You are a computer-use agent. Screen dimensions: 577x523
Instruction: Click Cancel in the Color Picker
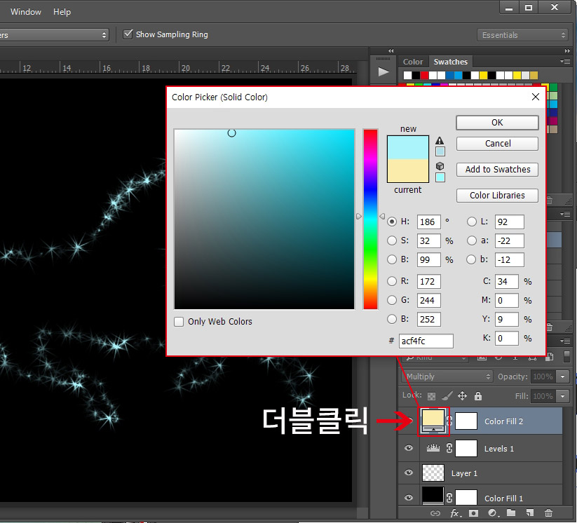click(x=497, y=144)
